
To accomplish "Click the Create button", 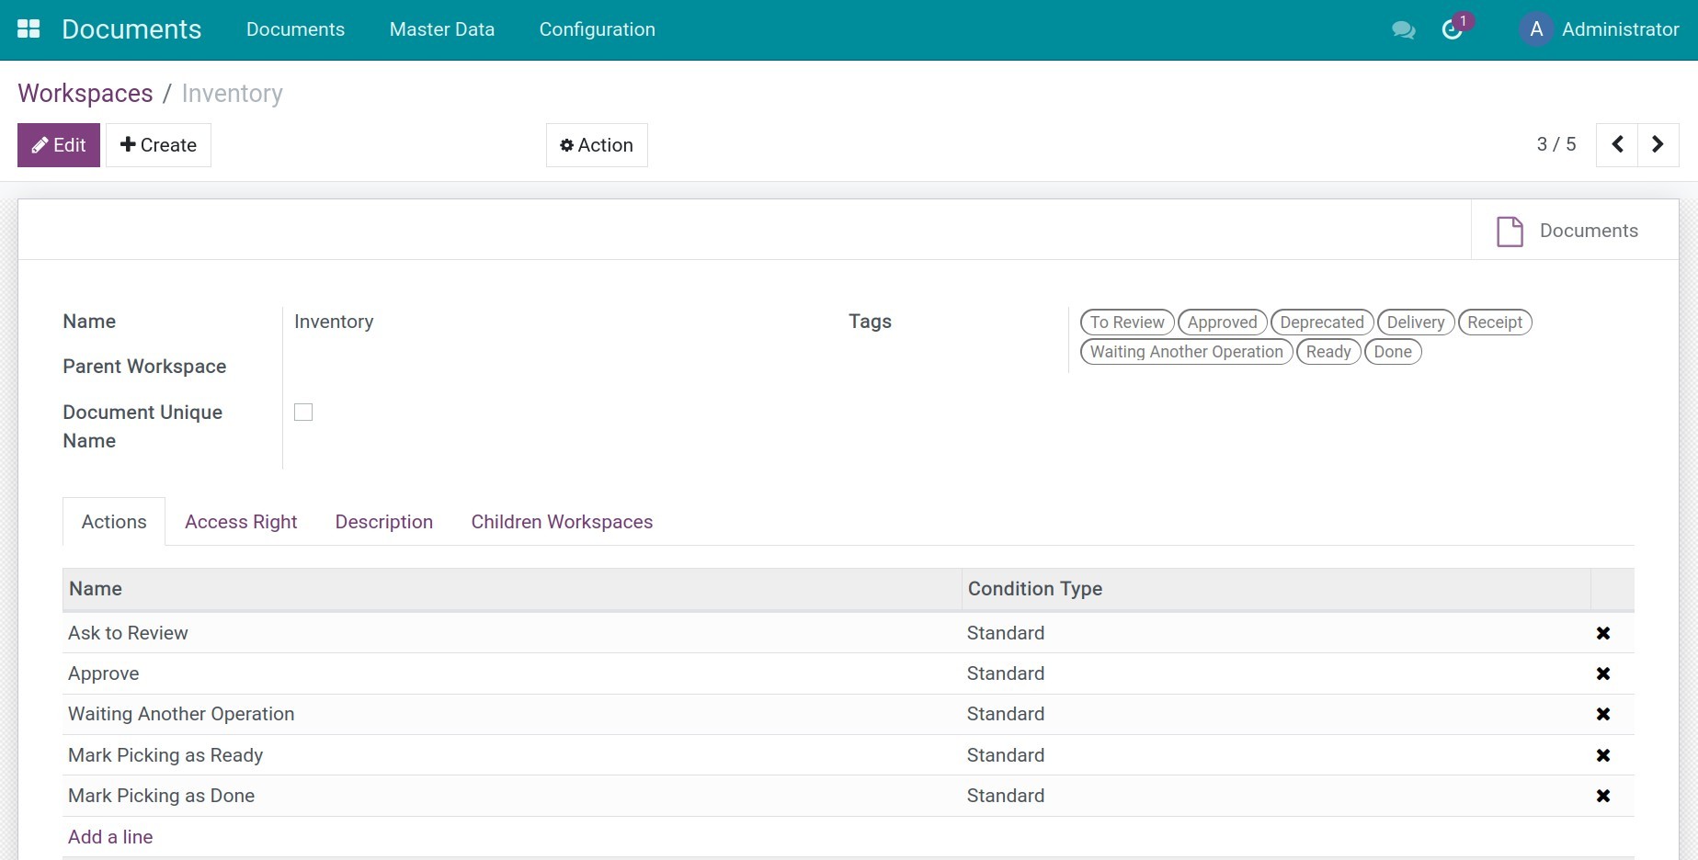I will coord(158,144).
